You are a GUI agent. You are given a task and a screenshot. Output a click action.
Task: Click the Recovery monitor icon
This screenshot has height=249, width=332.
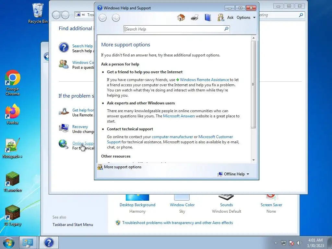pos(64,128)
